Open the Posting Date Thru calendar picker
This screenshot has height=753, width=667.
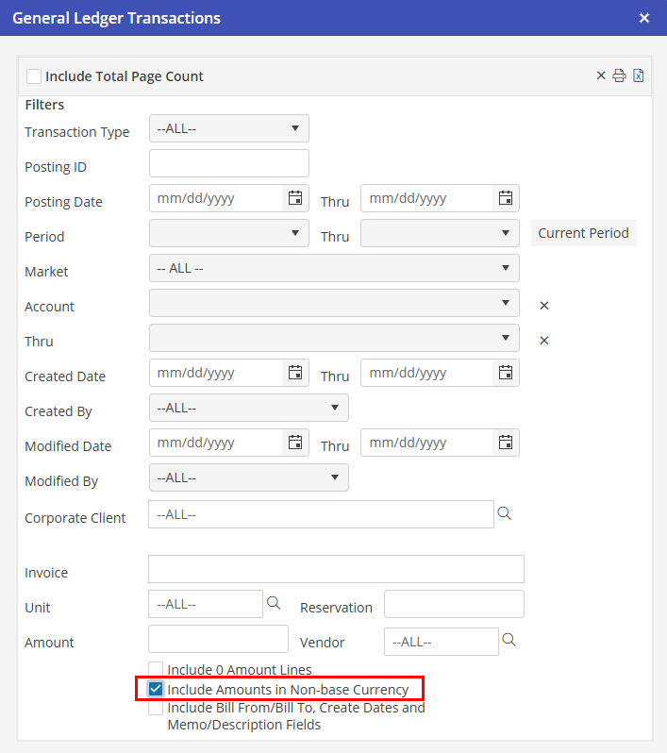click(506, 198)
